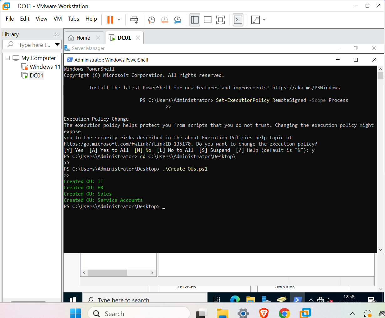Select Windows 11 in the library
The image size is (385, 318).
click(x=45, y=67)
